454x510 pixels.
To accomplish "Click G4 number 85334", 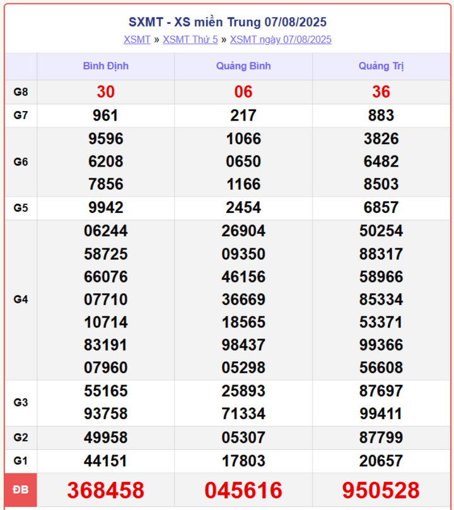I will point(381,299).
